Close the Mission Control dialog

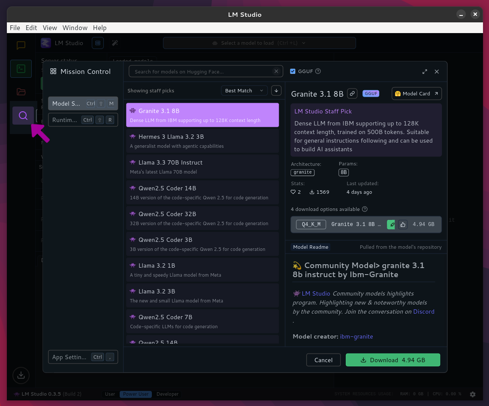437,71
